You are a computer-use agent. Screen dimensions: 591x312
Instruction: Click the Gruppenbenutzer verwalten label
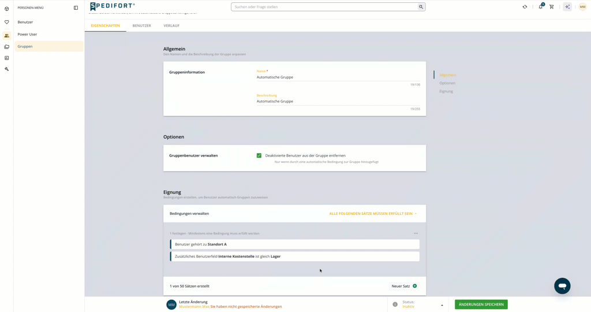193,155
